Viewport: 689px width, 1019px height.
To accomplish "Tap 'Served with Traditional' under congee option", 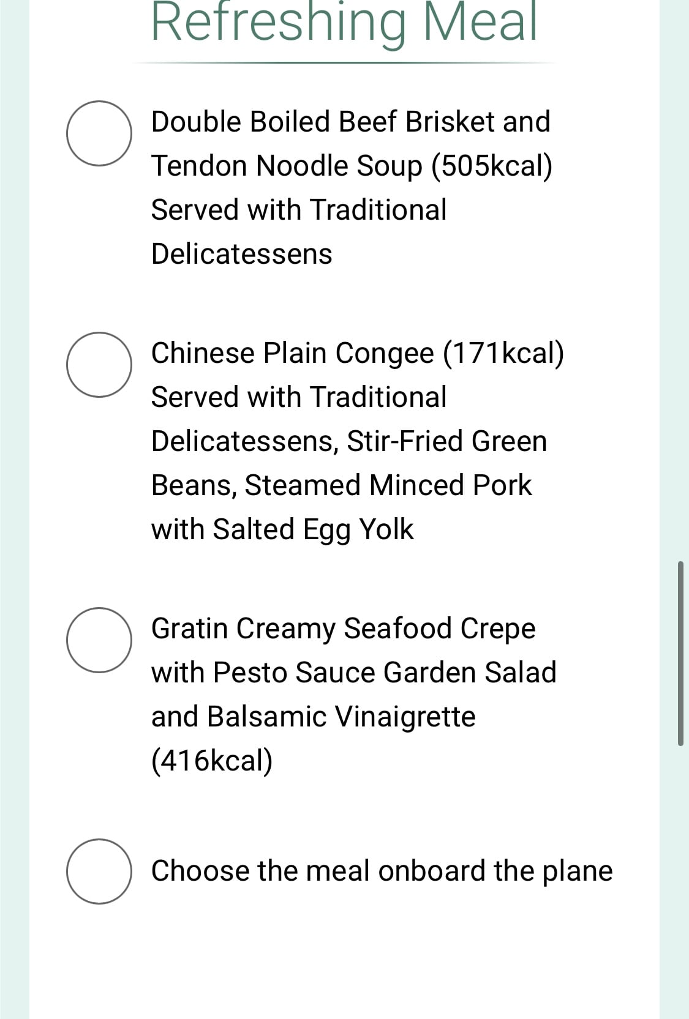I will pos(299,397).
